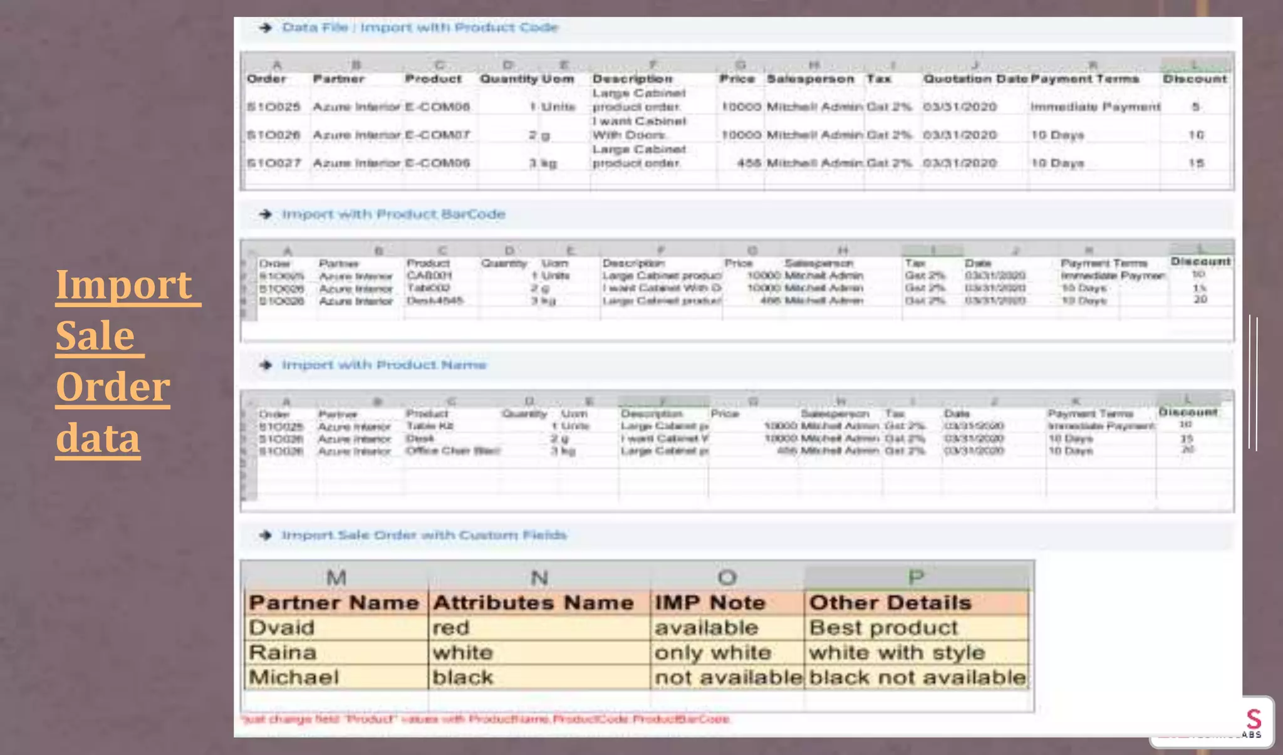Select the cell 'black not available'
Viewport: 1283px width, 755px height.
[x=917, y=677]
